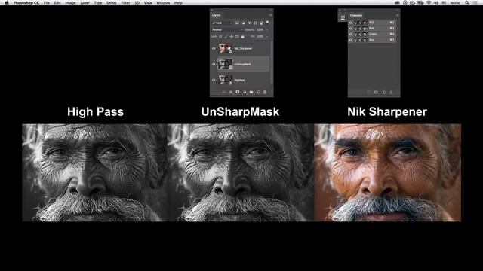Save selection as channel icon

click(x=376, y=92)
